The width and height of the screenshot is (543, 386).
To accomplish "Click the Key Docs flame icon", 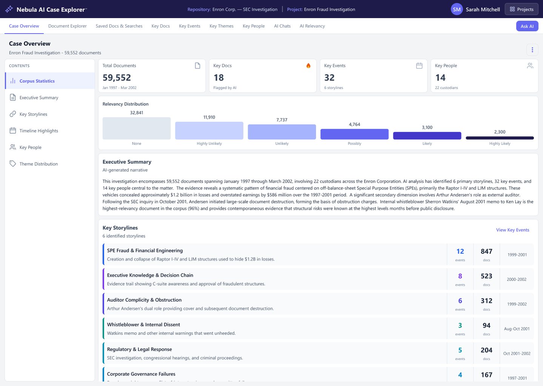I will pyautogui.click(x=308, y=66).
